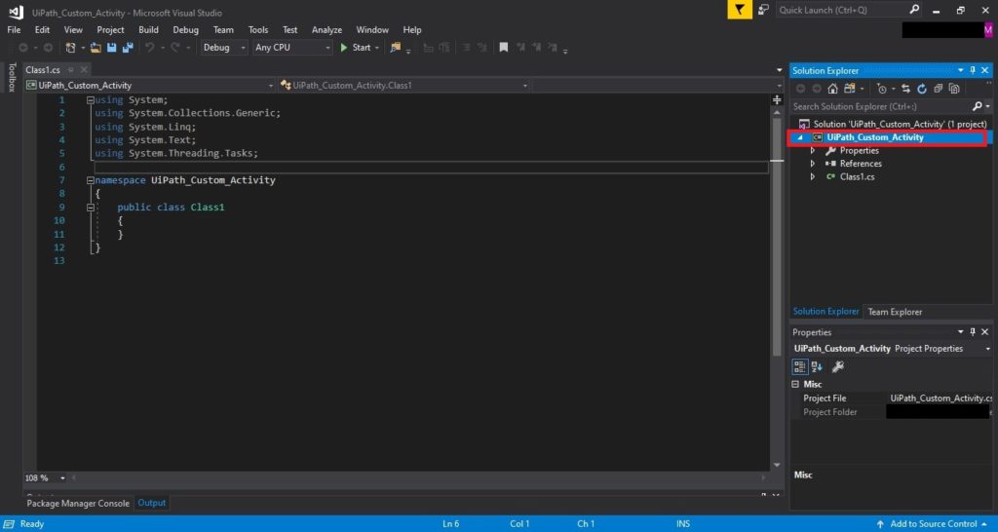998x532 pixels.
Task: Click the Redo arrow icon
Action: click(175, 48)
